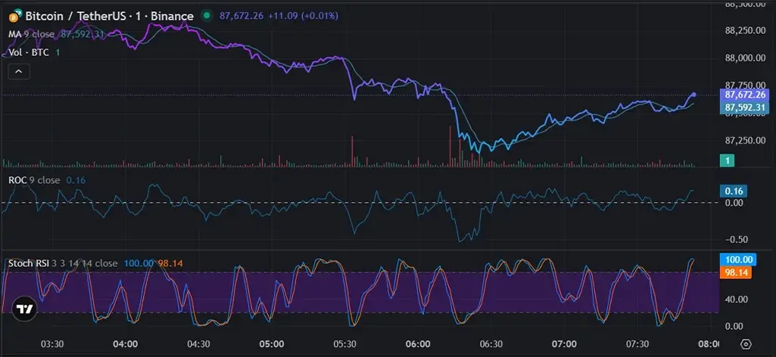The width and height of the screenshot is (776, 357).
Task: Collapse the indicator legend with chevron
Action: point(19,72)
